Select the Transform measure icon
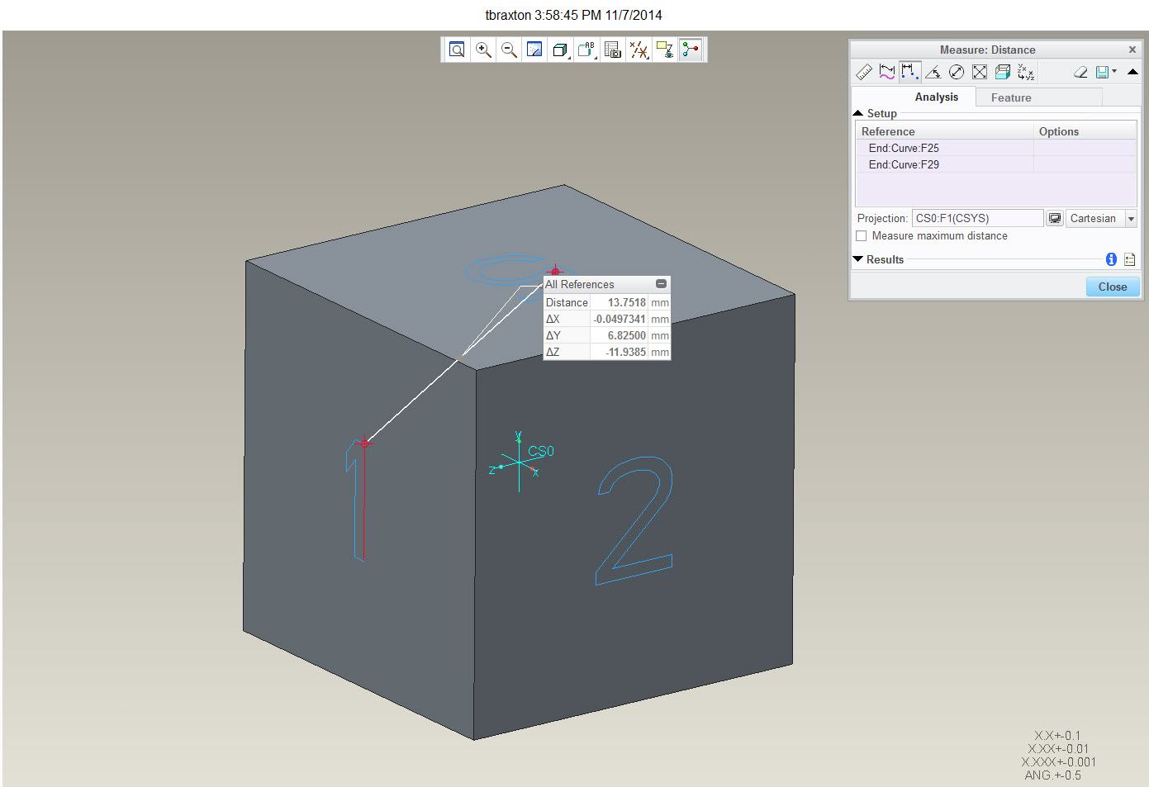This screenshot has height=787, width=1149. [1026, 72]
